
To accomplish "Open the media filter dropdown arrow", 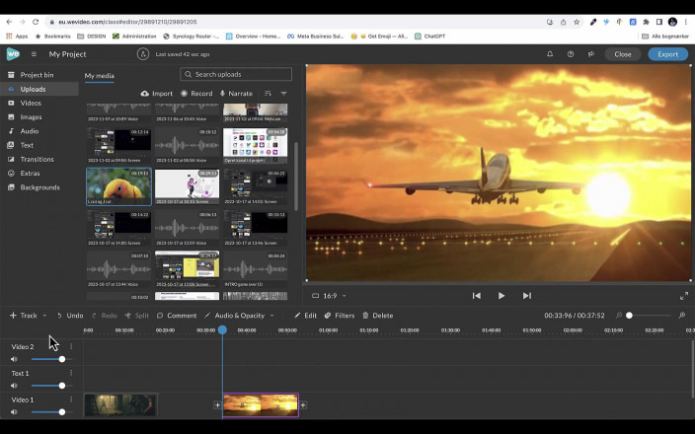I will 283,94.
